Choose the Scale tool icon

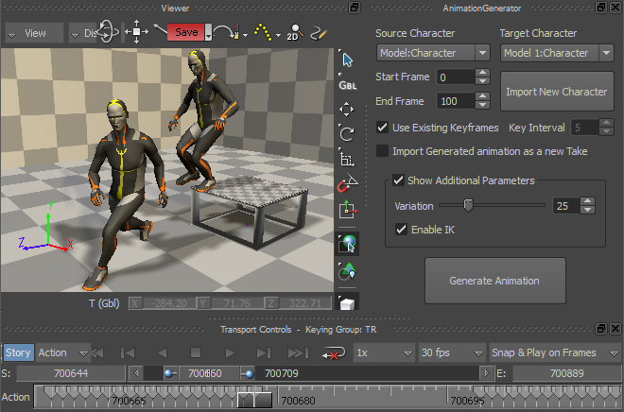point(347,159)
